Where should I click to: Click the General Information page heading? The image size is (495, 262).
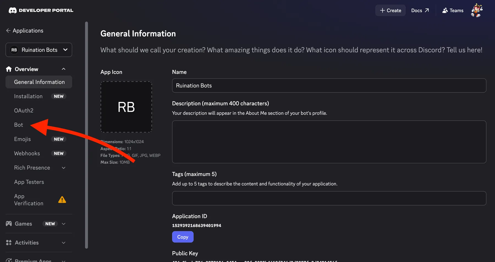point(138,33)
